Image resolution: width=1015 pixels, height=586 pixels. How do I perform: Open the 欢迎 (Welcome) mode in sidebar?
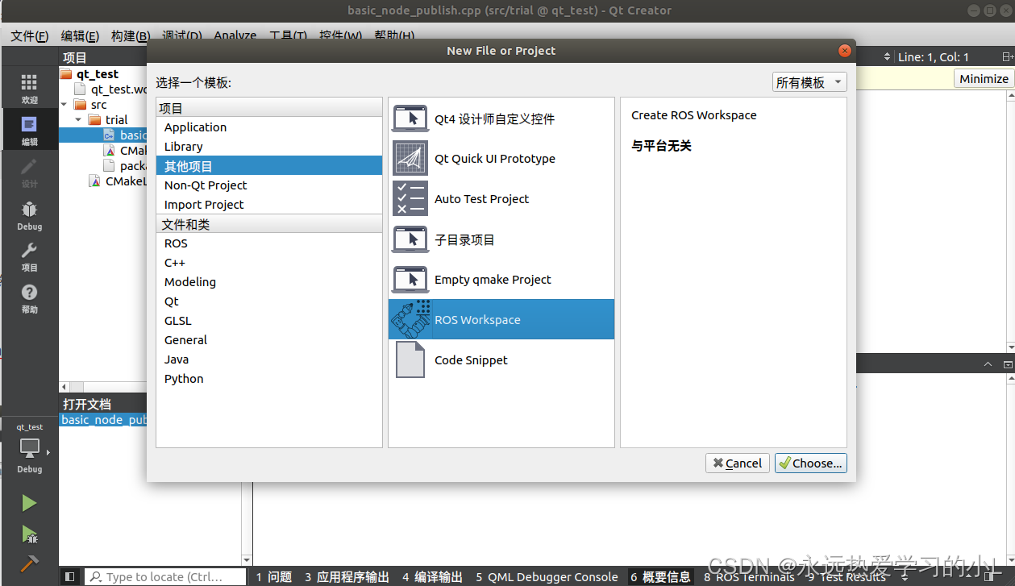[x=29, y=87]
